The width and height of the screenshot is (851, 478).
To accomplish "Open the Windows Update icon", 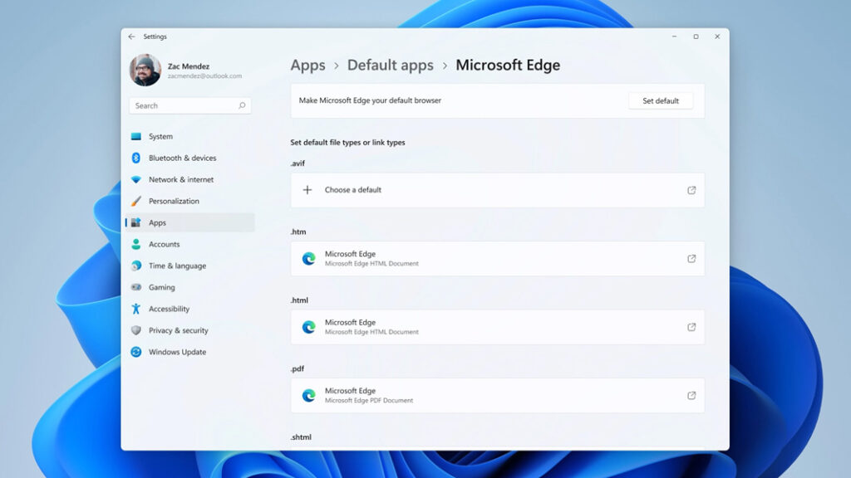I will (135, 352).
